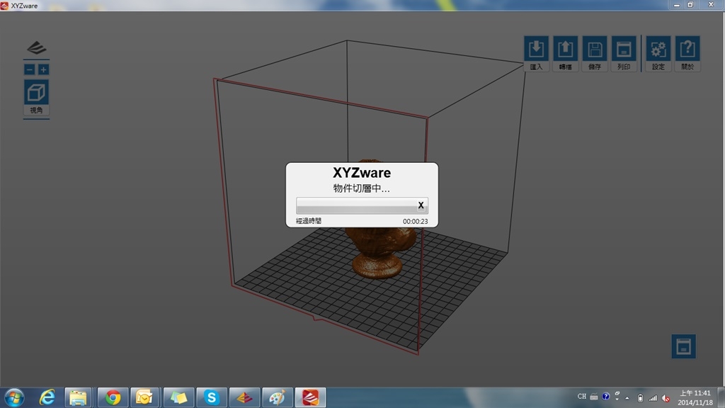Click the muted volume tray icon
This screenshot has width=725, height=408.
[x=666, y=398]
